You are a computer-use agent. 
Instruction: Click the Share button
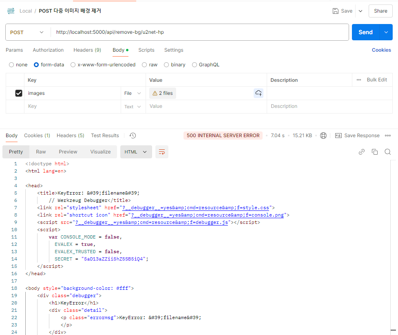tap(380, 11)
